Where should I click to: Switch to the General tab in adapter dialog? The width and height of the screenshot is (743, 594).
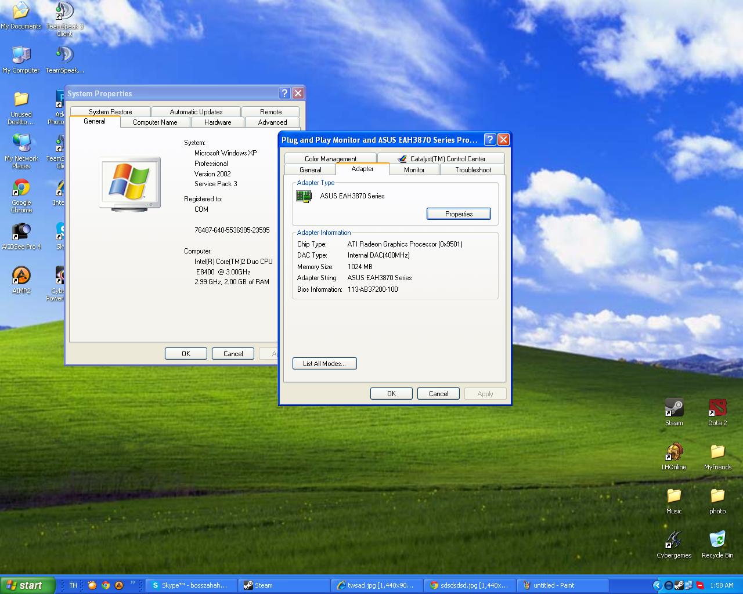[311, 169]
